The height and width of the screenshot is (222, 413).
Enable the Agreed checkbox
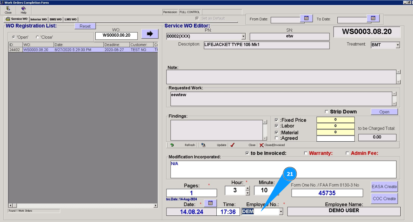coord(276,138)
